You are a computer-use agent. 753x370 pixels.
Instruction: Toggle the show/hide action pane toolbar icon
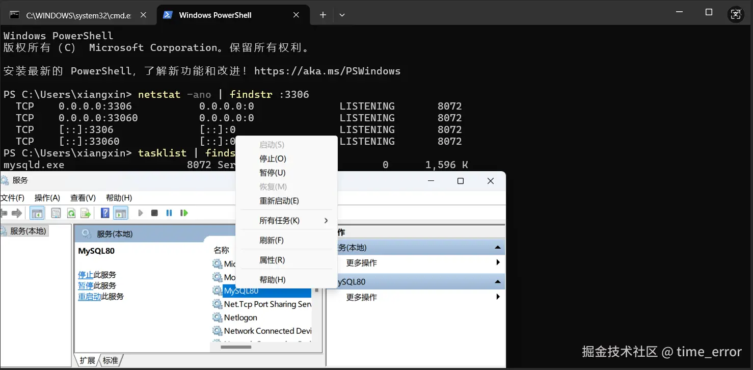(120, 213)
